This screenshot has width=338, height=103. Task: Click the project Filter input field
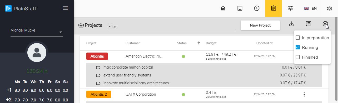[171, 26]
